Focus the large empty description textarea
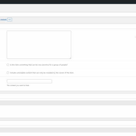The image size is (136, 136). (39, 45)
